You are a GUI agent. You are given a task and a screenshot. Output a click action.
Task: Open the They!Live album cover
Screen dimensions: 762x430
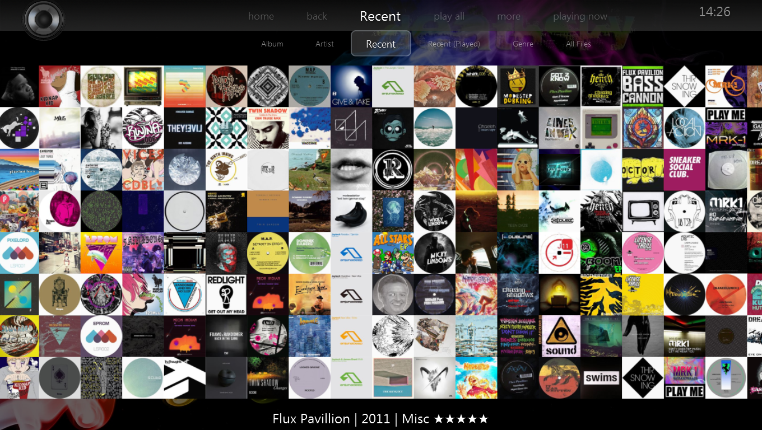pyautogui.click(x=184, y=128)
